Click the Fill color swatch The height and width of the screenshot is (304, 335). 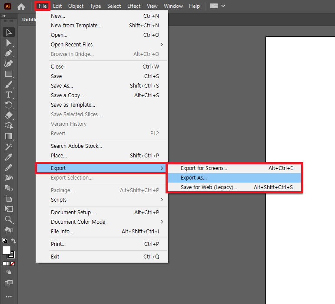point(7,250)
